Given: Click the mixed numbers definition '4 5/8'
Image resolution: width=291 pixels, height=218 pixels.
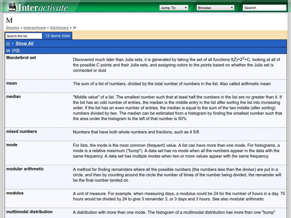Looking at the screenshot, I should [x=136, y=132].
